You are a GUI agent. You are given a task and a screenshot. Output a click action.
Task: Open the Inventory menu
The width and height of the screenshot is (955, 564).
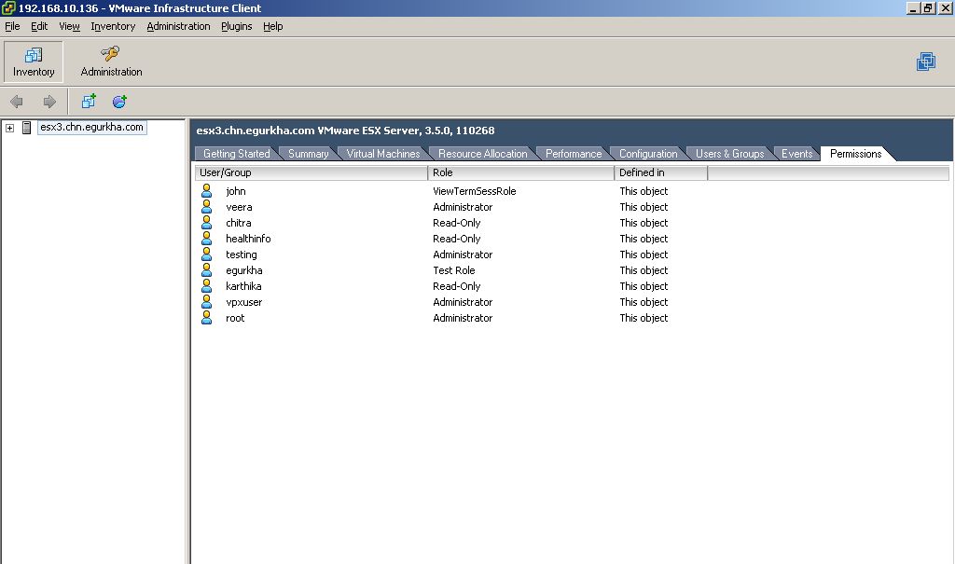tap(113, 26)
